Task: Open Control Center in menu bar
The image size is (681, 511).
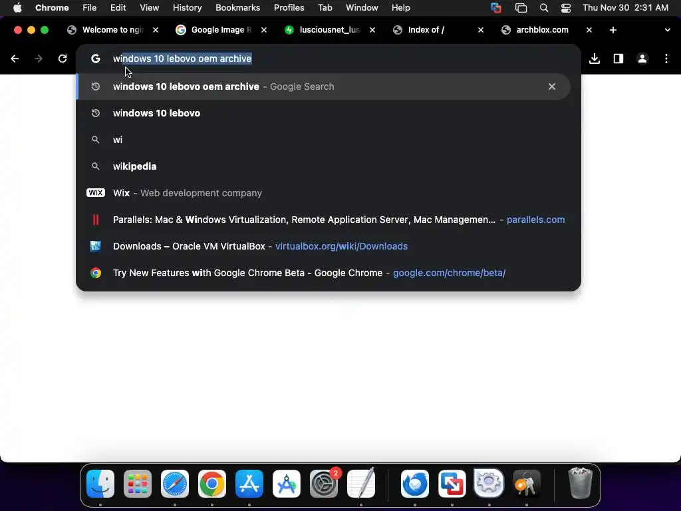Action: [566, 8]
